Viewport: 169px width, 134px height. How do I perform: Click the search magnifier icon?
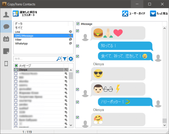pos(59,59)
